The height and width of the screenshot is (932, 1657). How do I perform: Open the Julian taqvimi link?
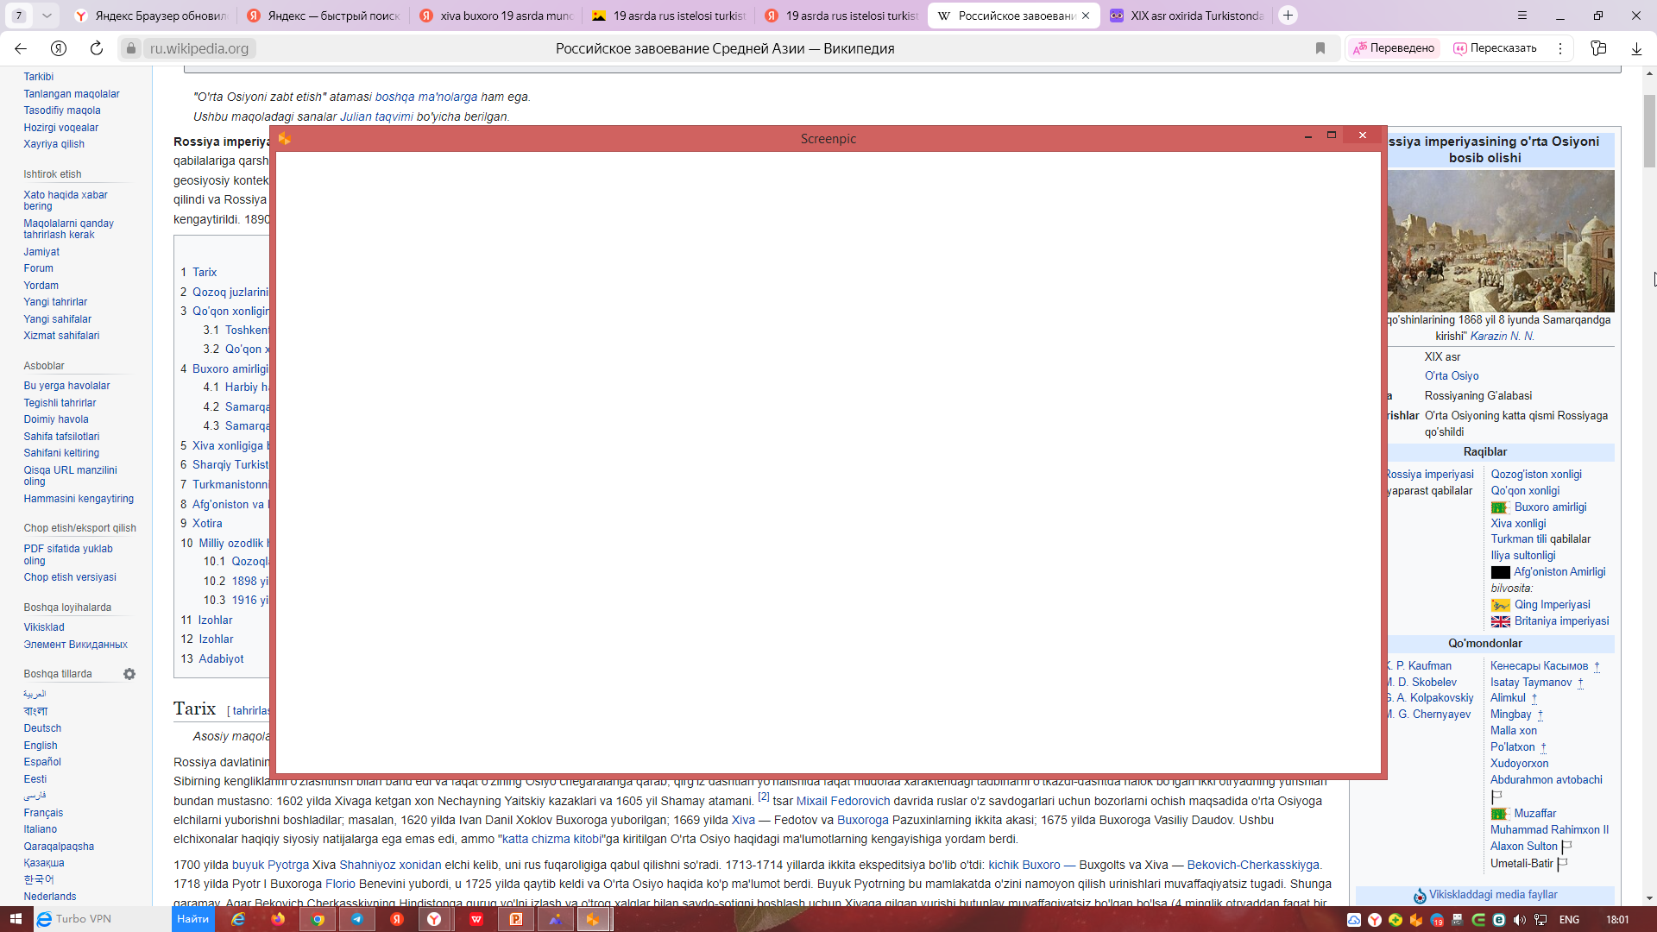[376, 116]
